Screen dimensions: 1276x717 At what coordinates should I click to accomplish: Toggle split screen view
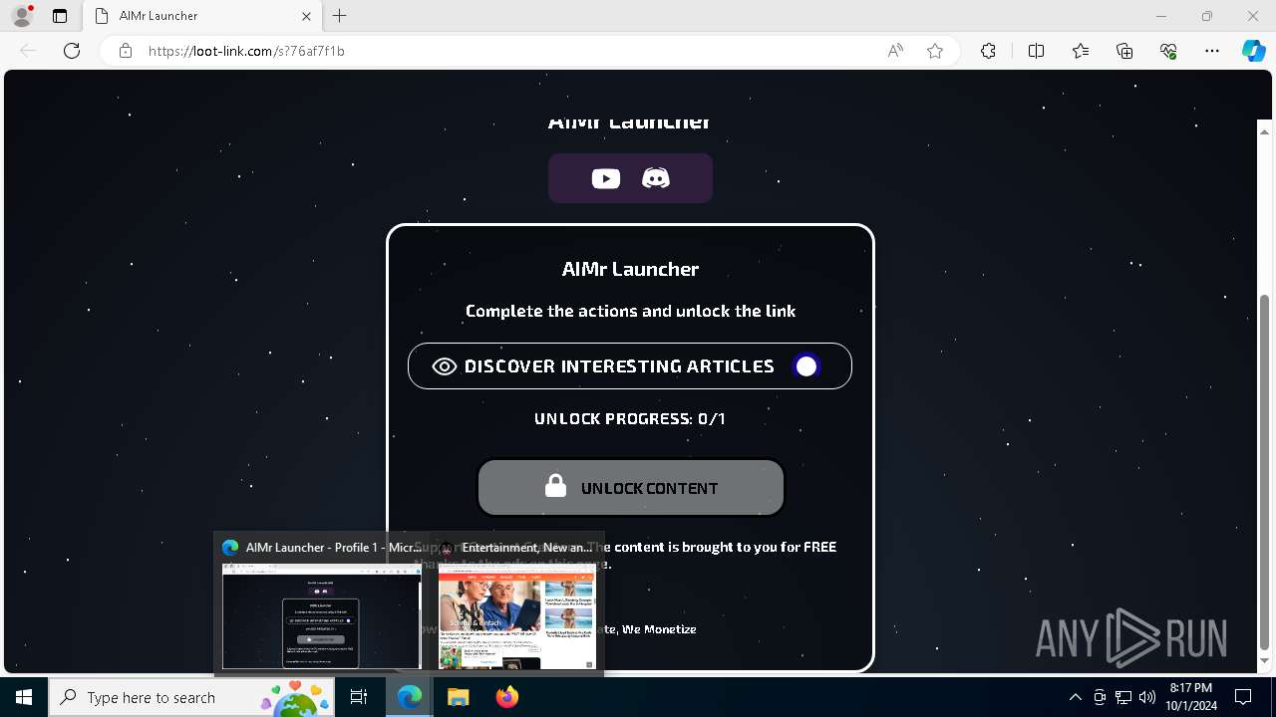coord(1036,51)
